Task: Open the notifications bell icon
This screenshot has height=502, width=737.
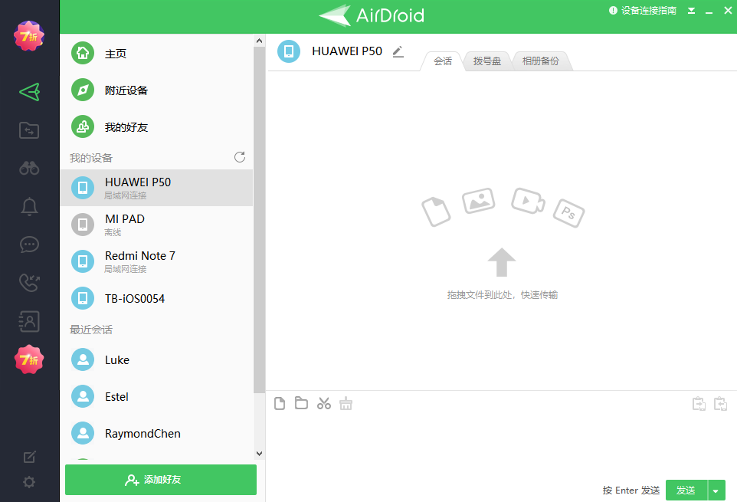Action: [x=29, y=206]
